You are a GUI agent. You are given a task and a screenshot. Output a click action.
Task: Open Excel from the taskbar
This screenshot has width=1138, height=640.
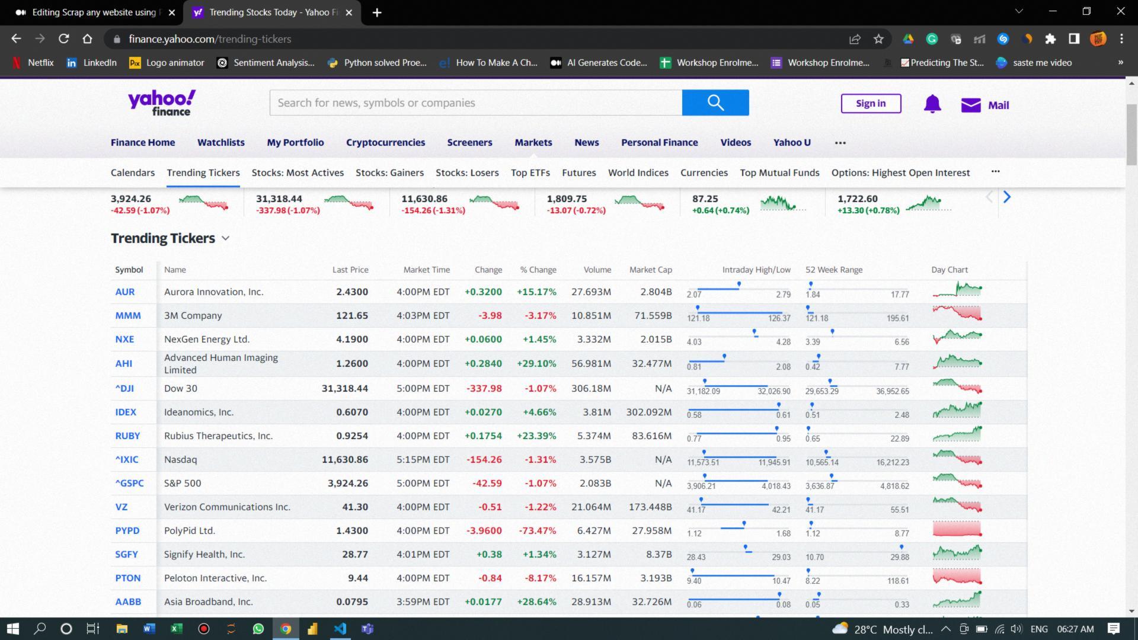(176, 629)
